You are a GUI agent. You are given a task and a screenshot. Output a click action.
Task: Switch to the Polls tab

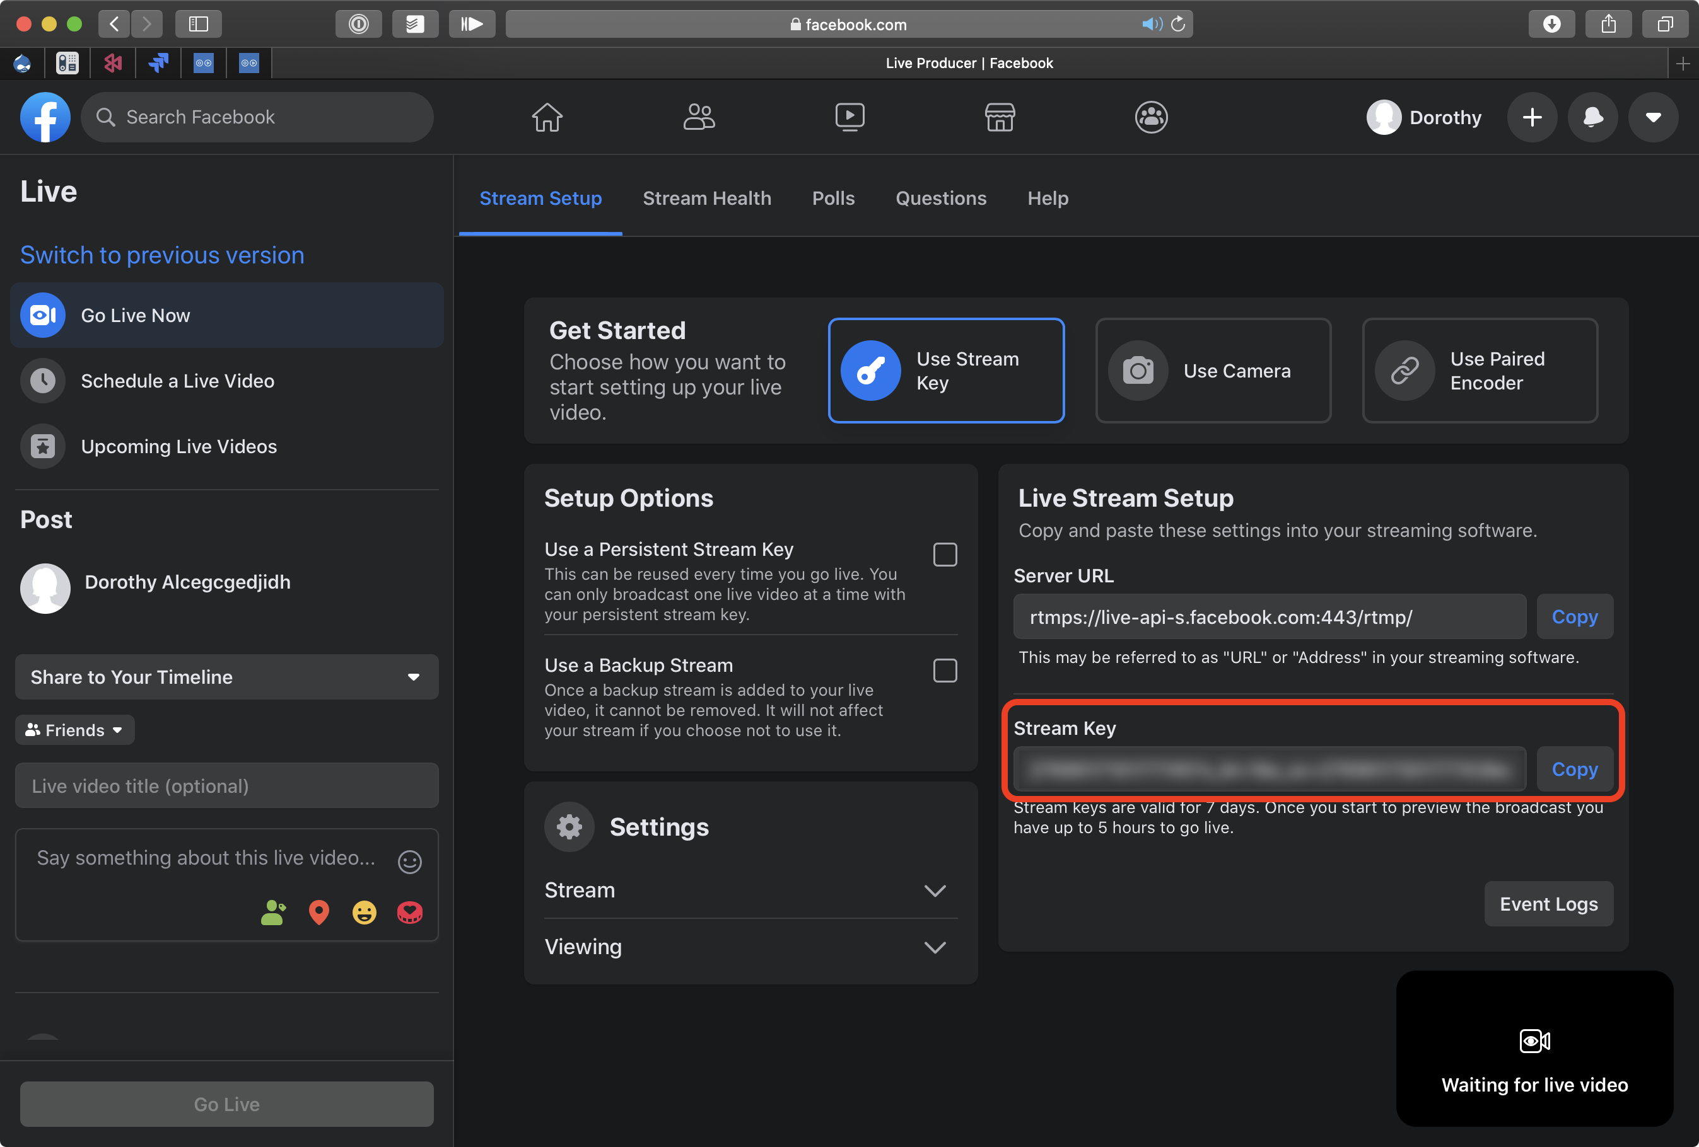click(x=834, y=199)
